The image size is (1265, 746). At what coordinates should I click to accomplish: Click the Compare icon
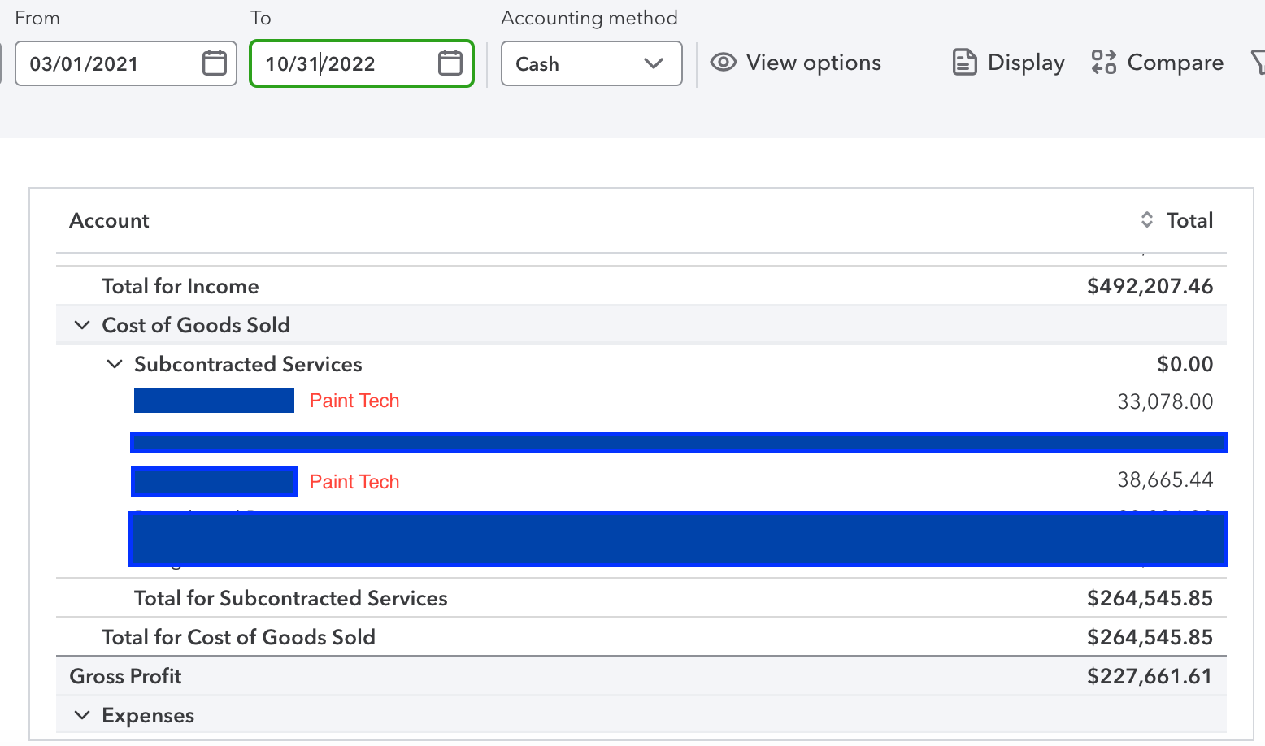coord(1104,63)
